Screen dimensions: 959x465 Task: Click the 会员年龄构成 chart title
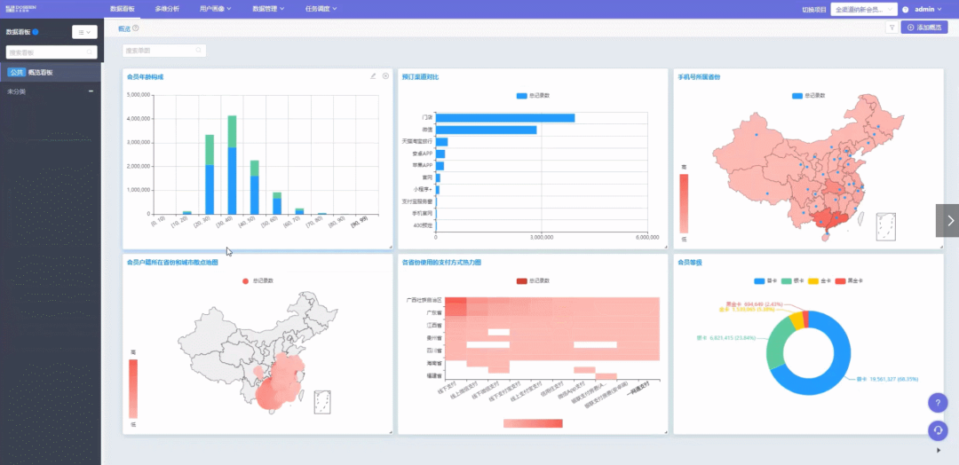point(145,77)
